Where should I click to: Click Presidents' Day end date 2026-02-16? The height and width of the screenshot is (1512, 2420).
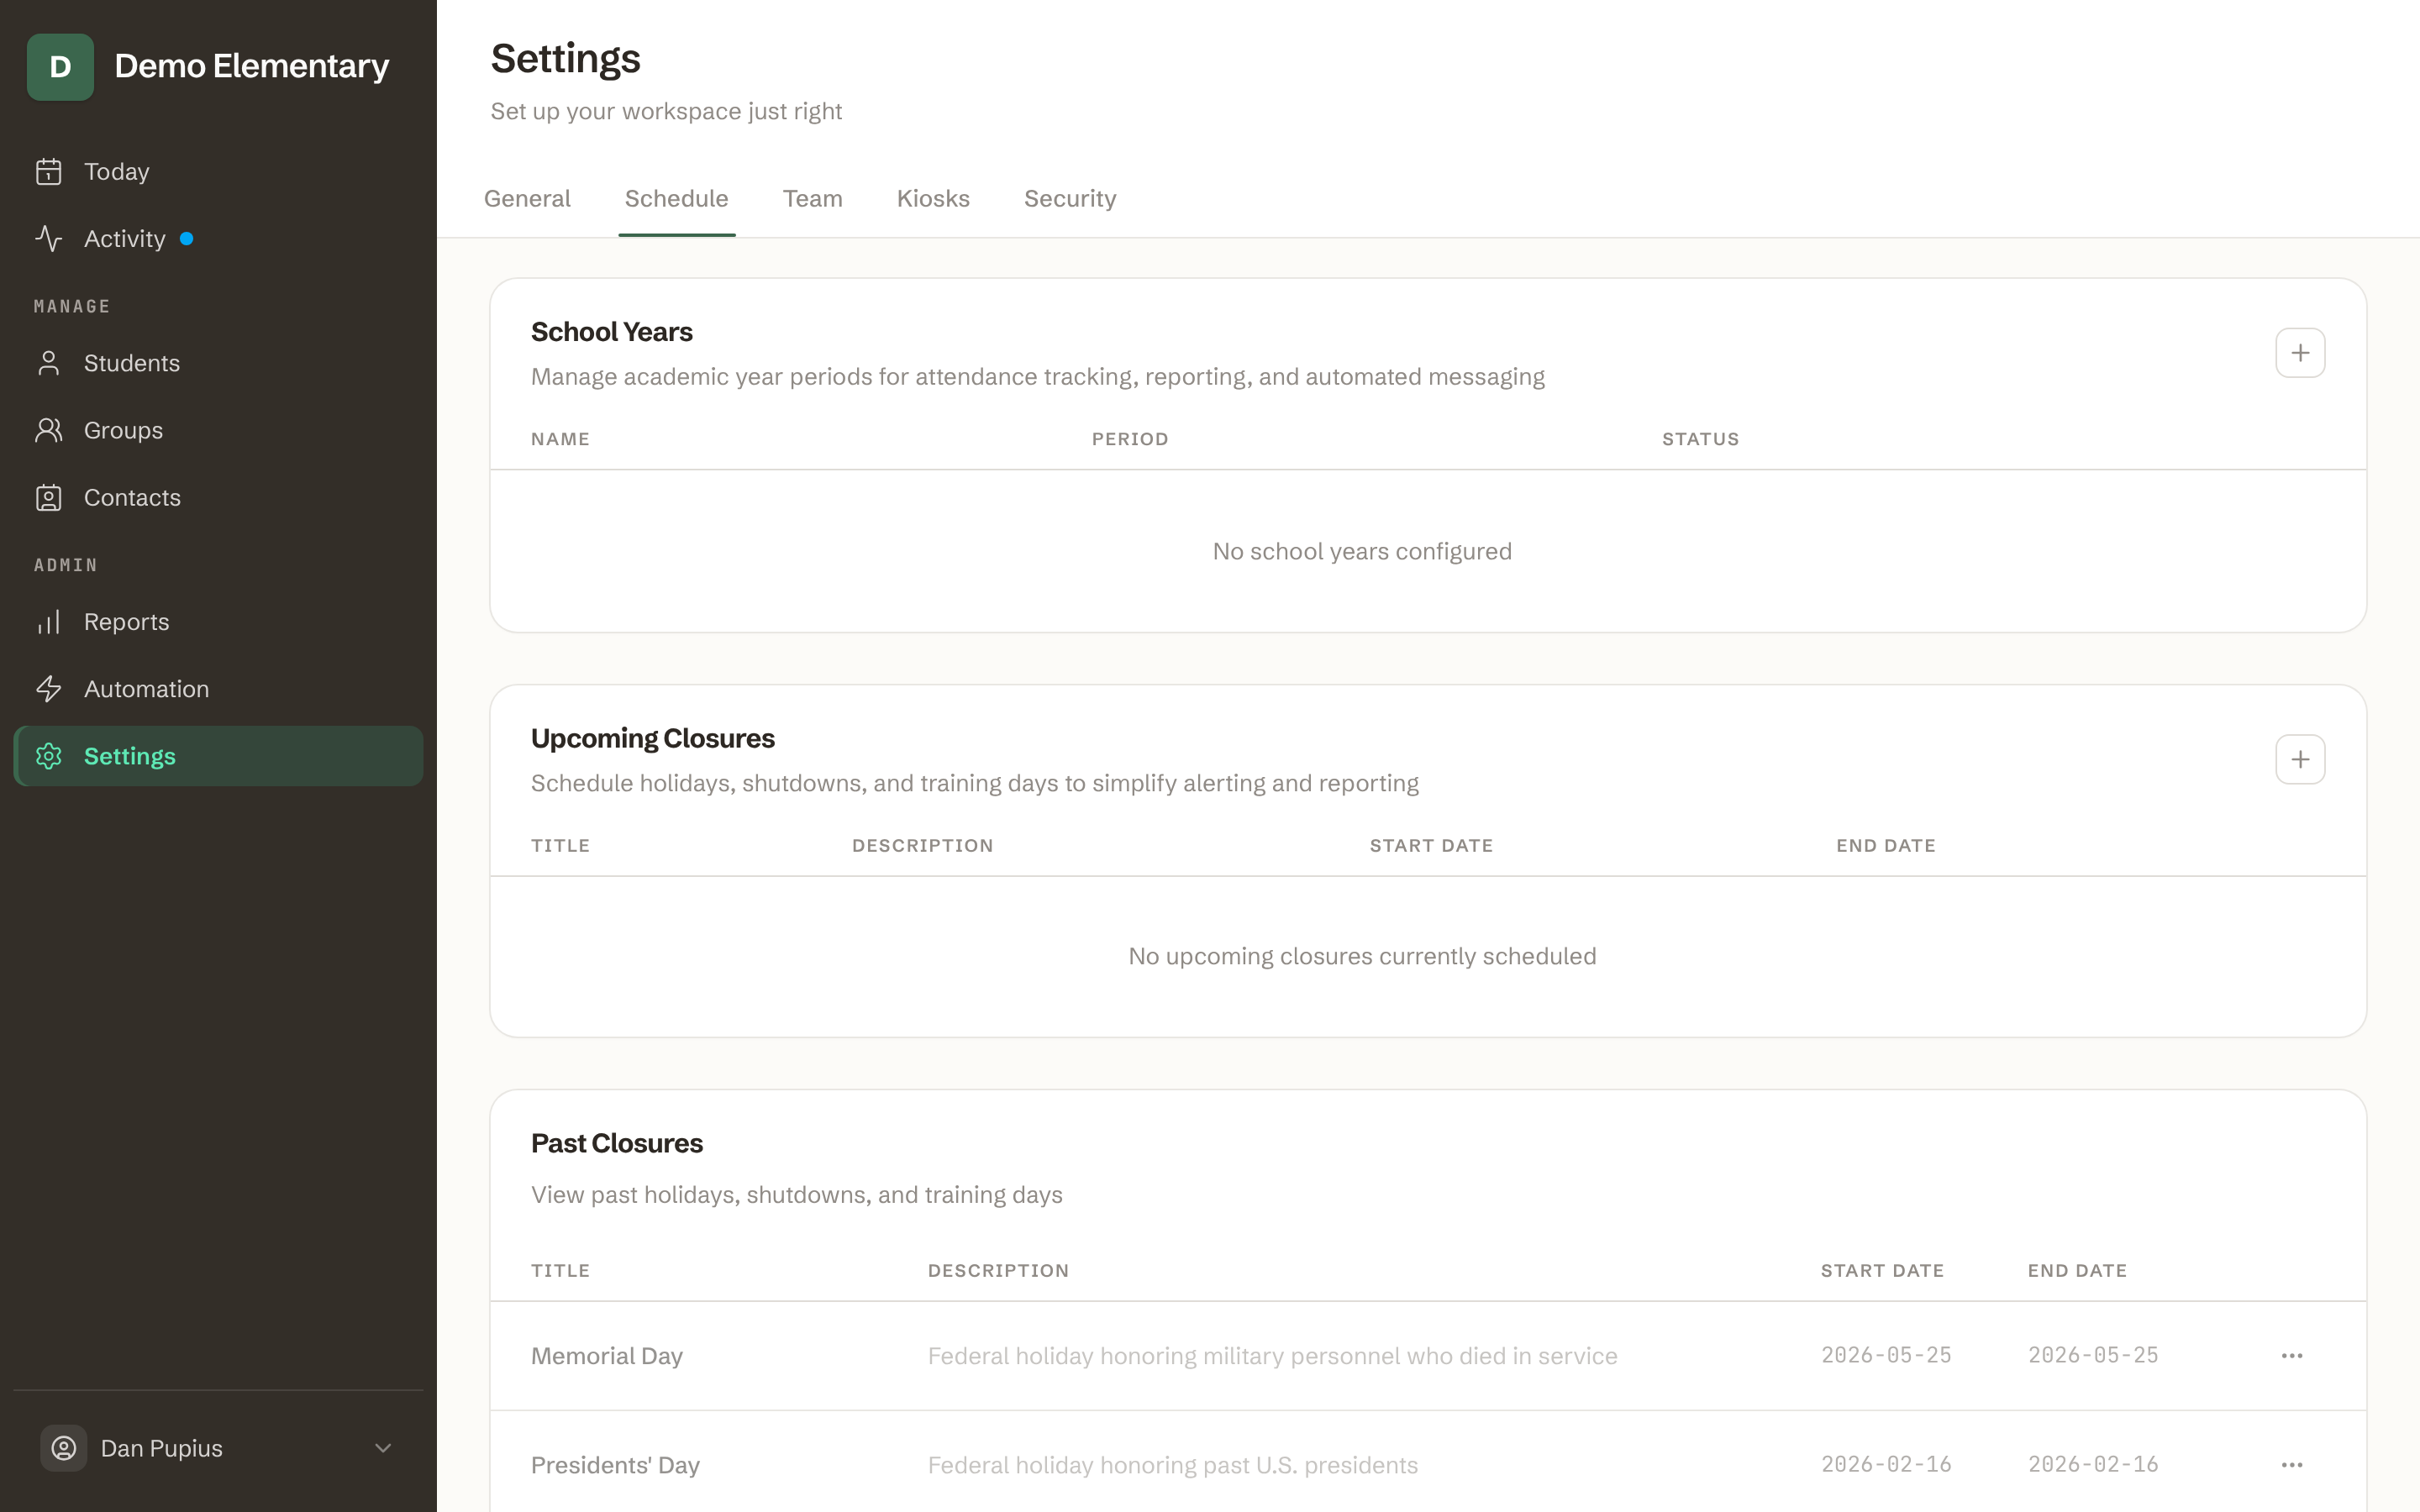(x=2093, y=1464)
